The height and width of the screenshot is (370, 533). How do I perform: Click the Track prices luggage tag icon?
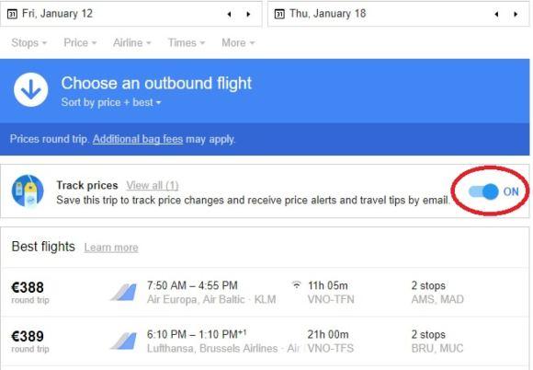point(28,191)
